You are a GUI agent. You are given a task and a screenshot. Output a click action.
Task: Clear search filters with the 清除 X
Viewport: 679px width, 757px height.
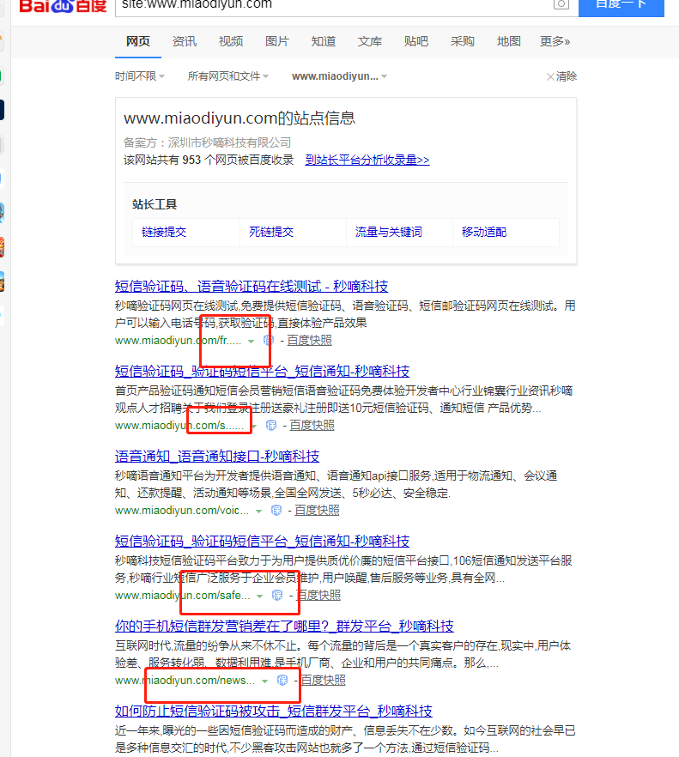(561, 76)
